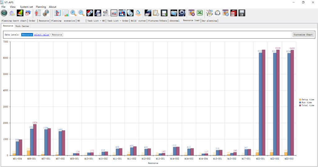Click the two gears toolbar icon
The image size is (318, 167).
(46, 13)
